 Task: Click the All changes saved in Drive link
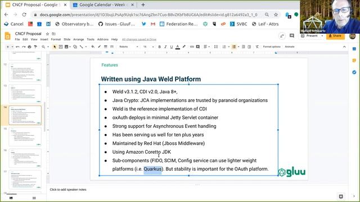click(x=139, y=39)
